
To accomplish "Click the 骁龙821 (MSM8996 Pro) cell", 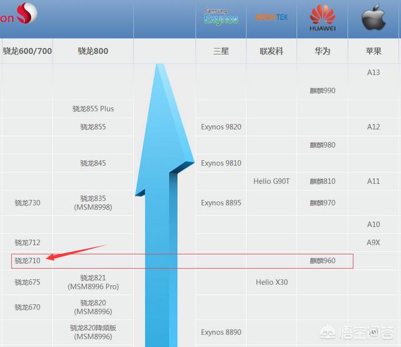I will 93,282.
